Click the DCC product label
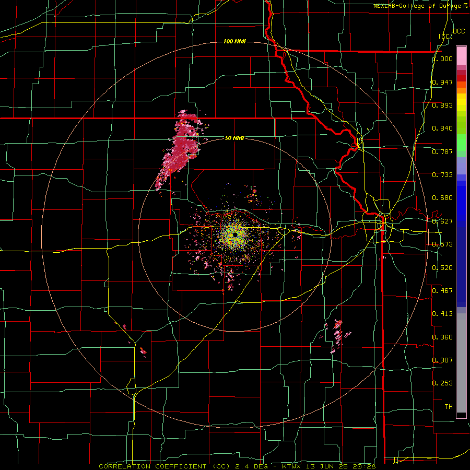The height and width of the screenshot is (470, 470). click(459, 31)
